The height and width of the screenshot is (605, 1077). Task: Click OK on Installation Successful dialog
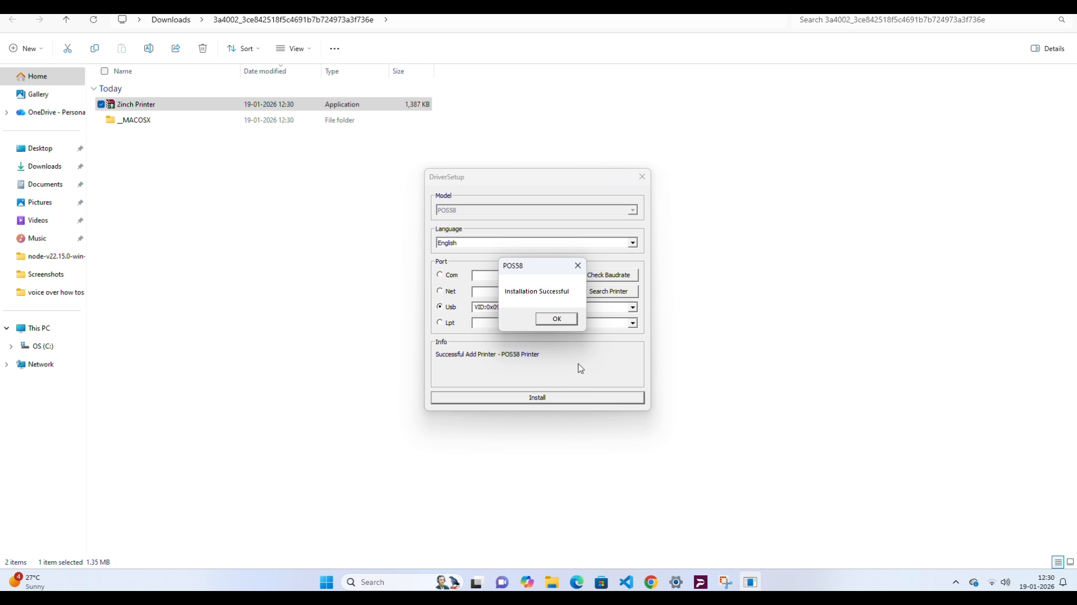(556, 319)
